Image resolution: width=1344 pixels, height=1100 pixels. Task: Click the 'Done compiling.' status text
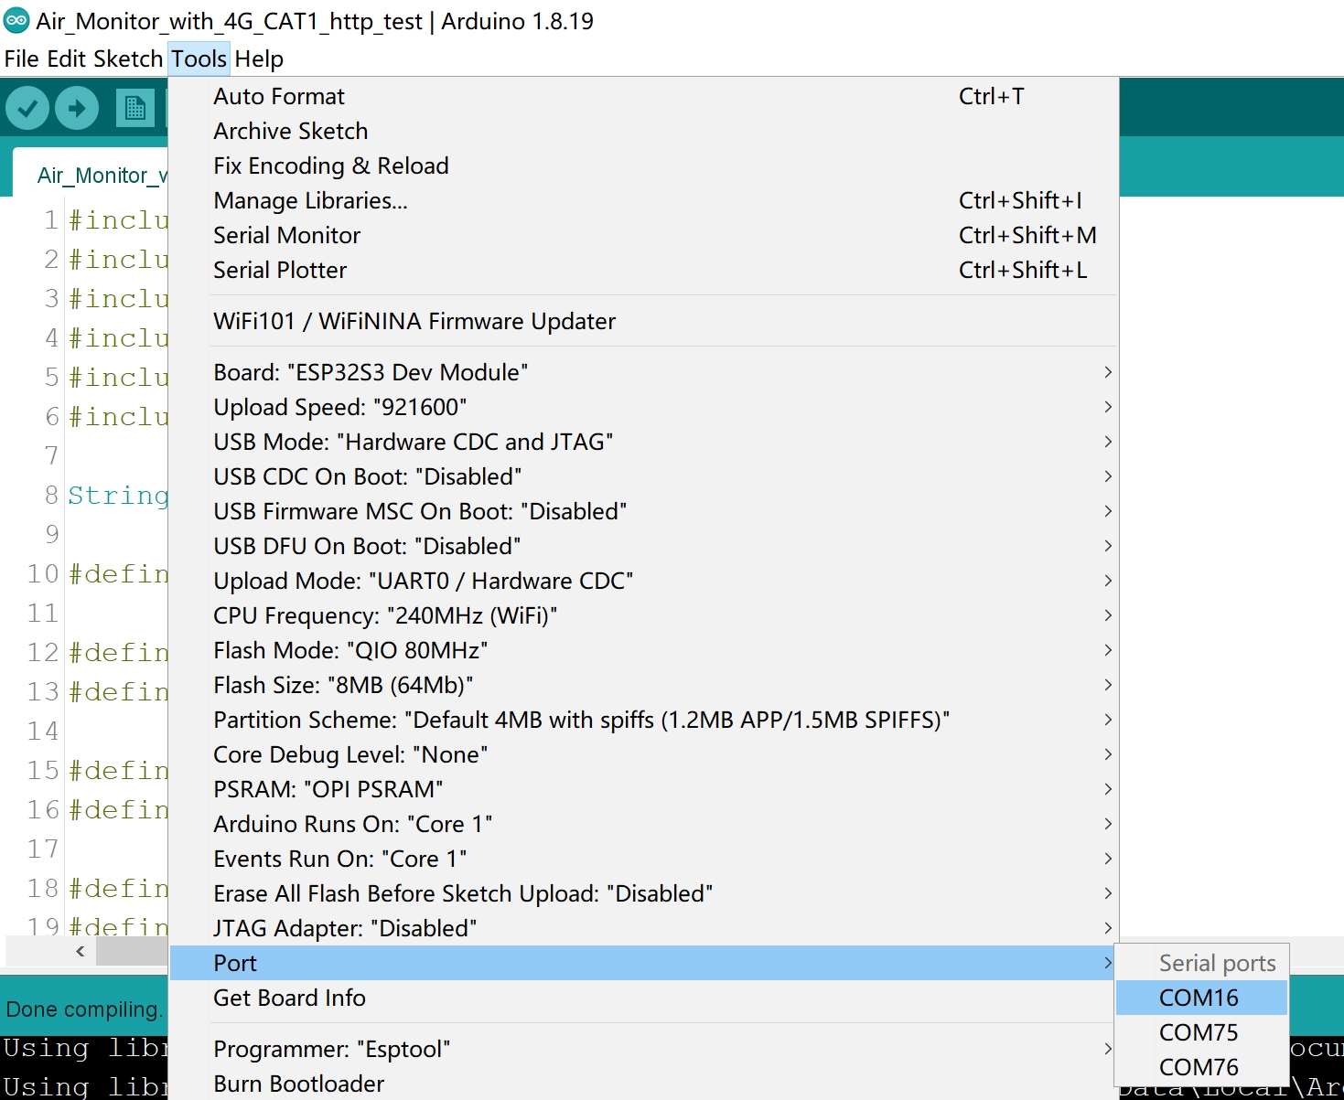click(x=83, y=1009)
